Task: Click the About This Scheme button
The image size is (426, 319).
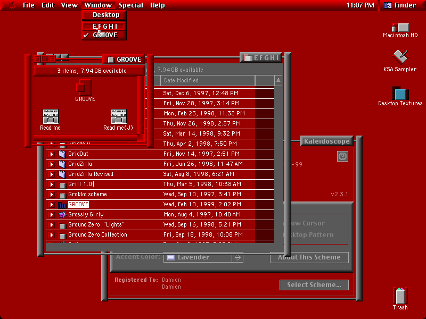Action: (309, 257)
